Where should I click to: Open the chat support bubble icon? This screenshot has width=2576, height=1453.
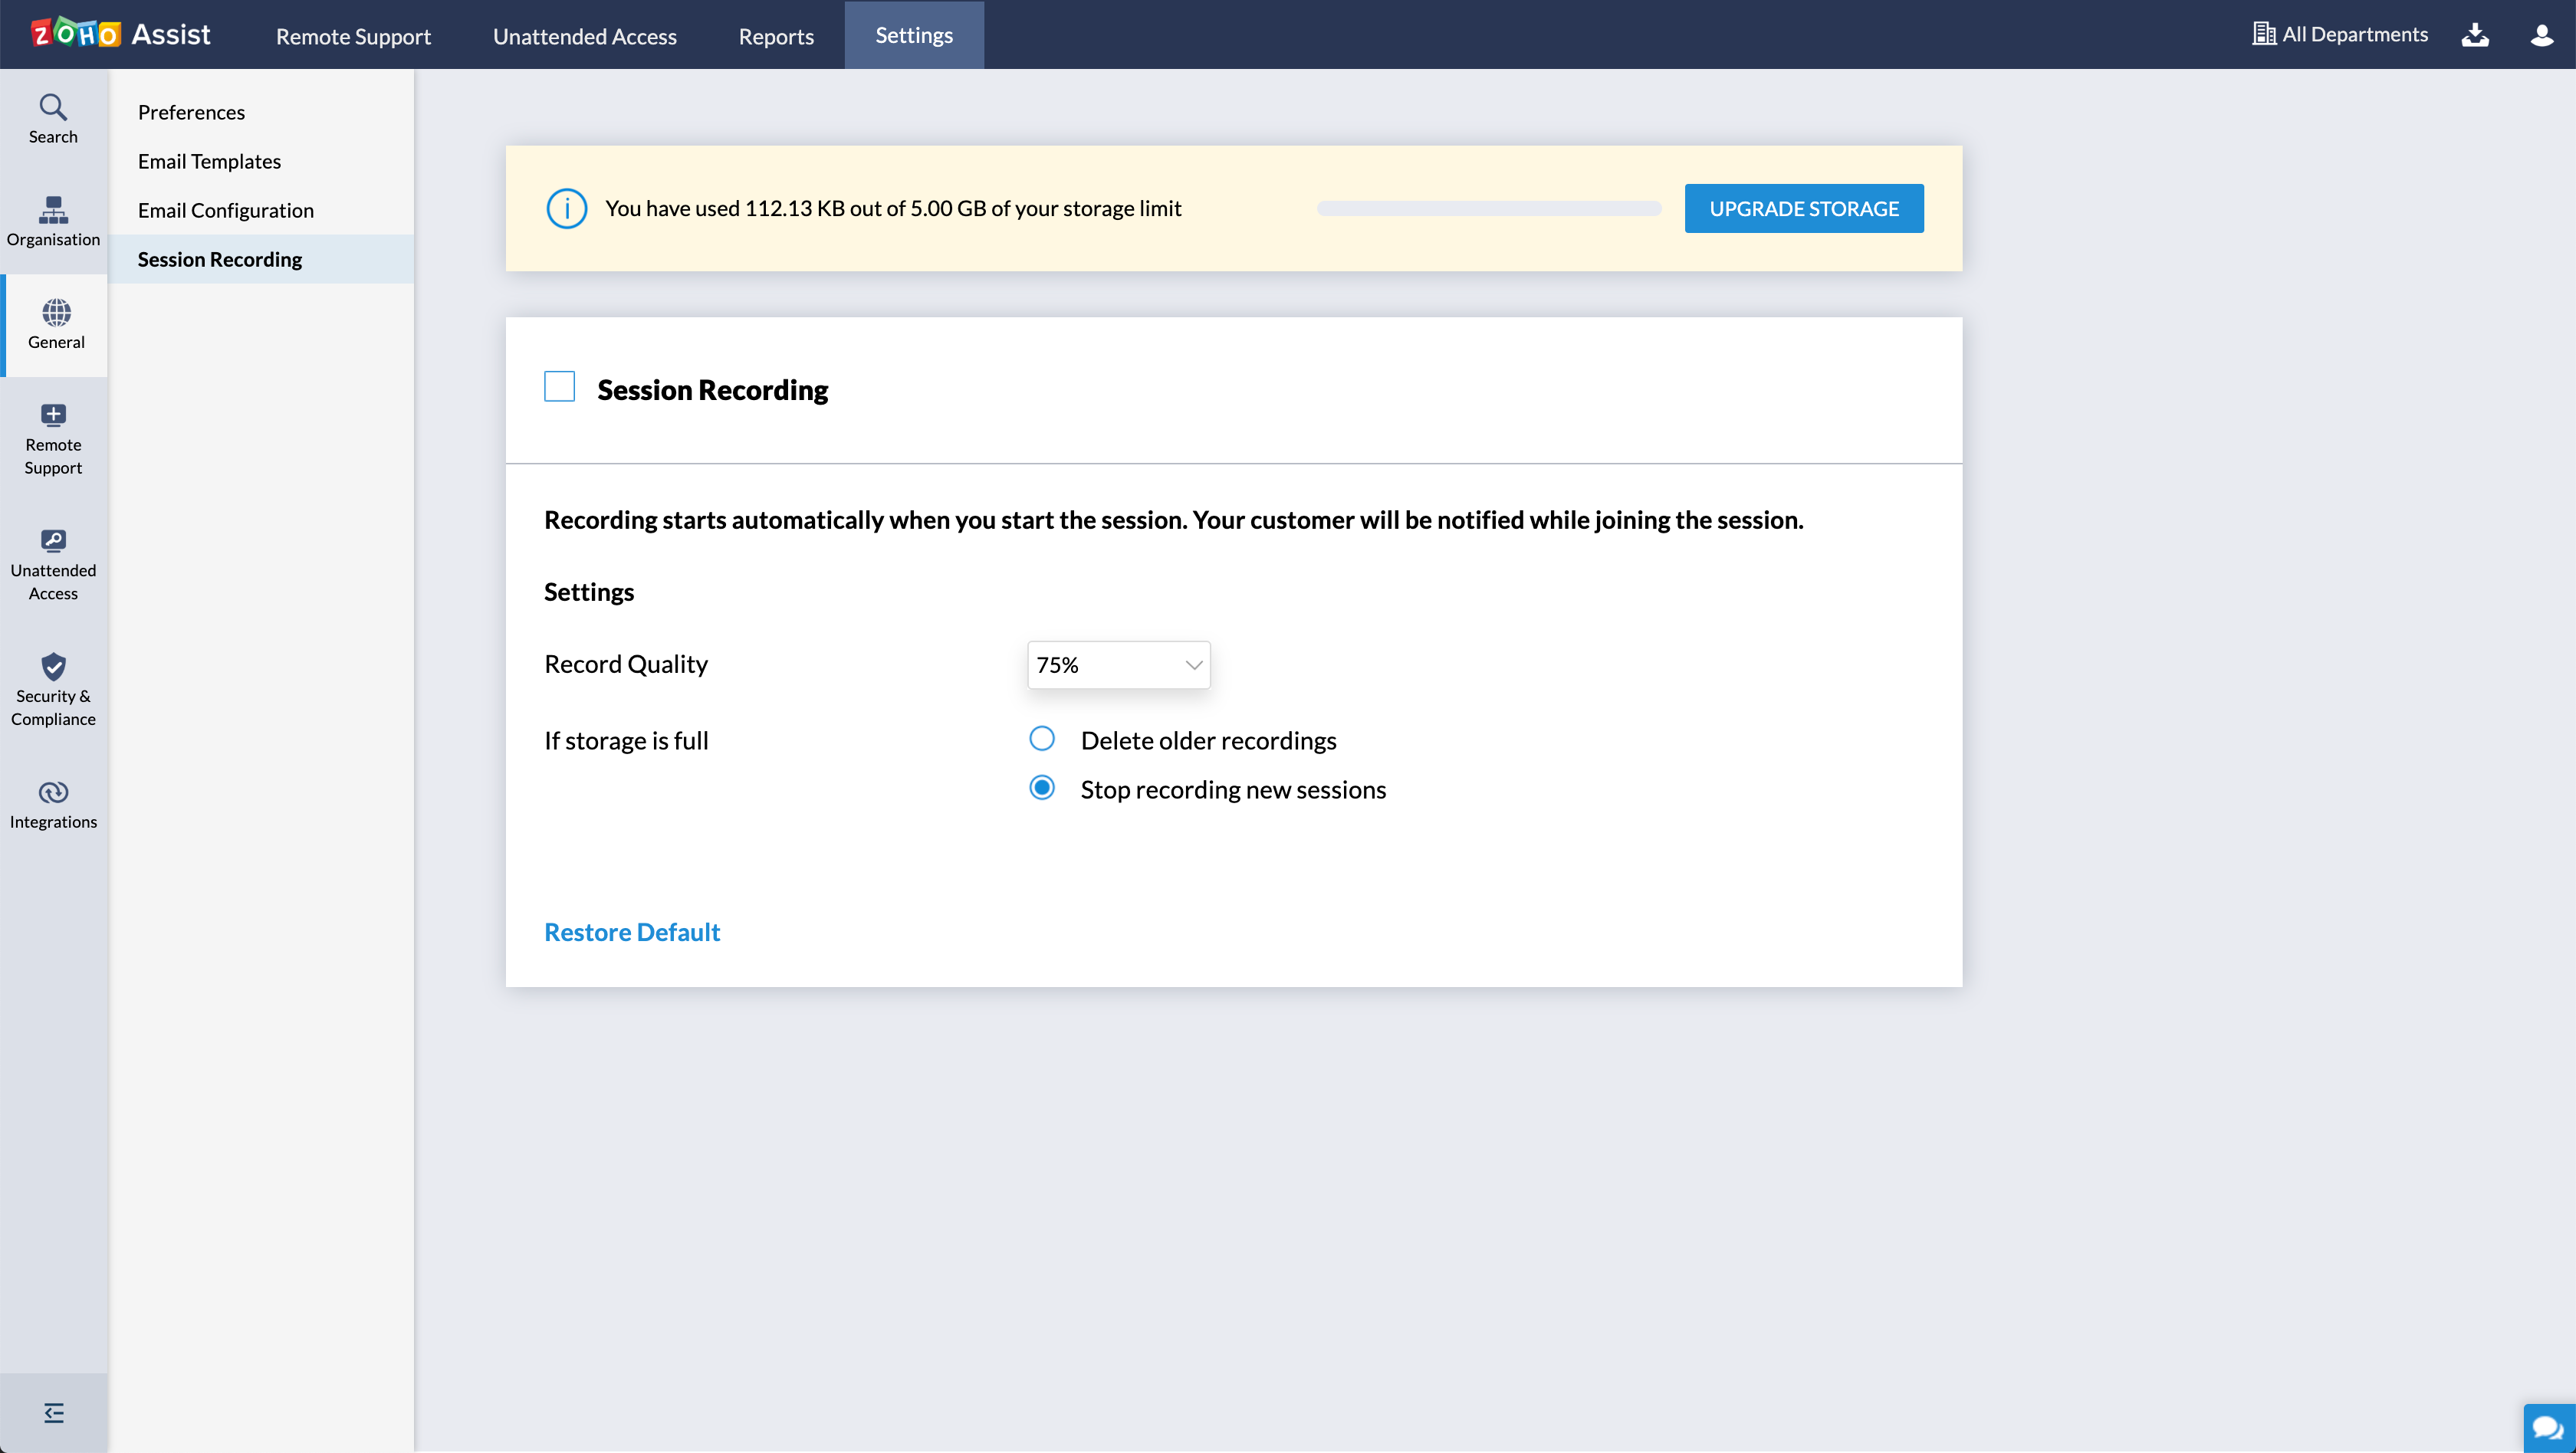(x=2548, y=1427)
